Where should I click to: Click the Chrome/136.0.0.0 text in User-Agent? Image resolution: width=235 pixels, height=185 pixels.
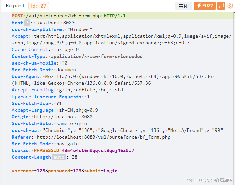90,83
